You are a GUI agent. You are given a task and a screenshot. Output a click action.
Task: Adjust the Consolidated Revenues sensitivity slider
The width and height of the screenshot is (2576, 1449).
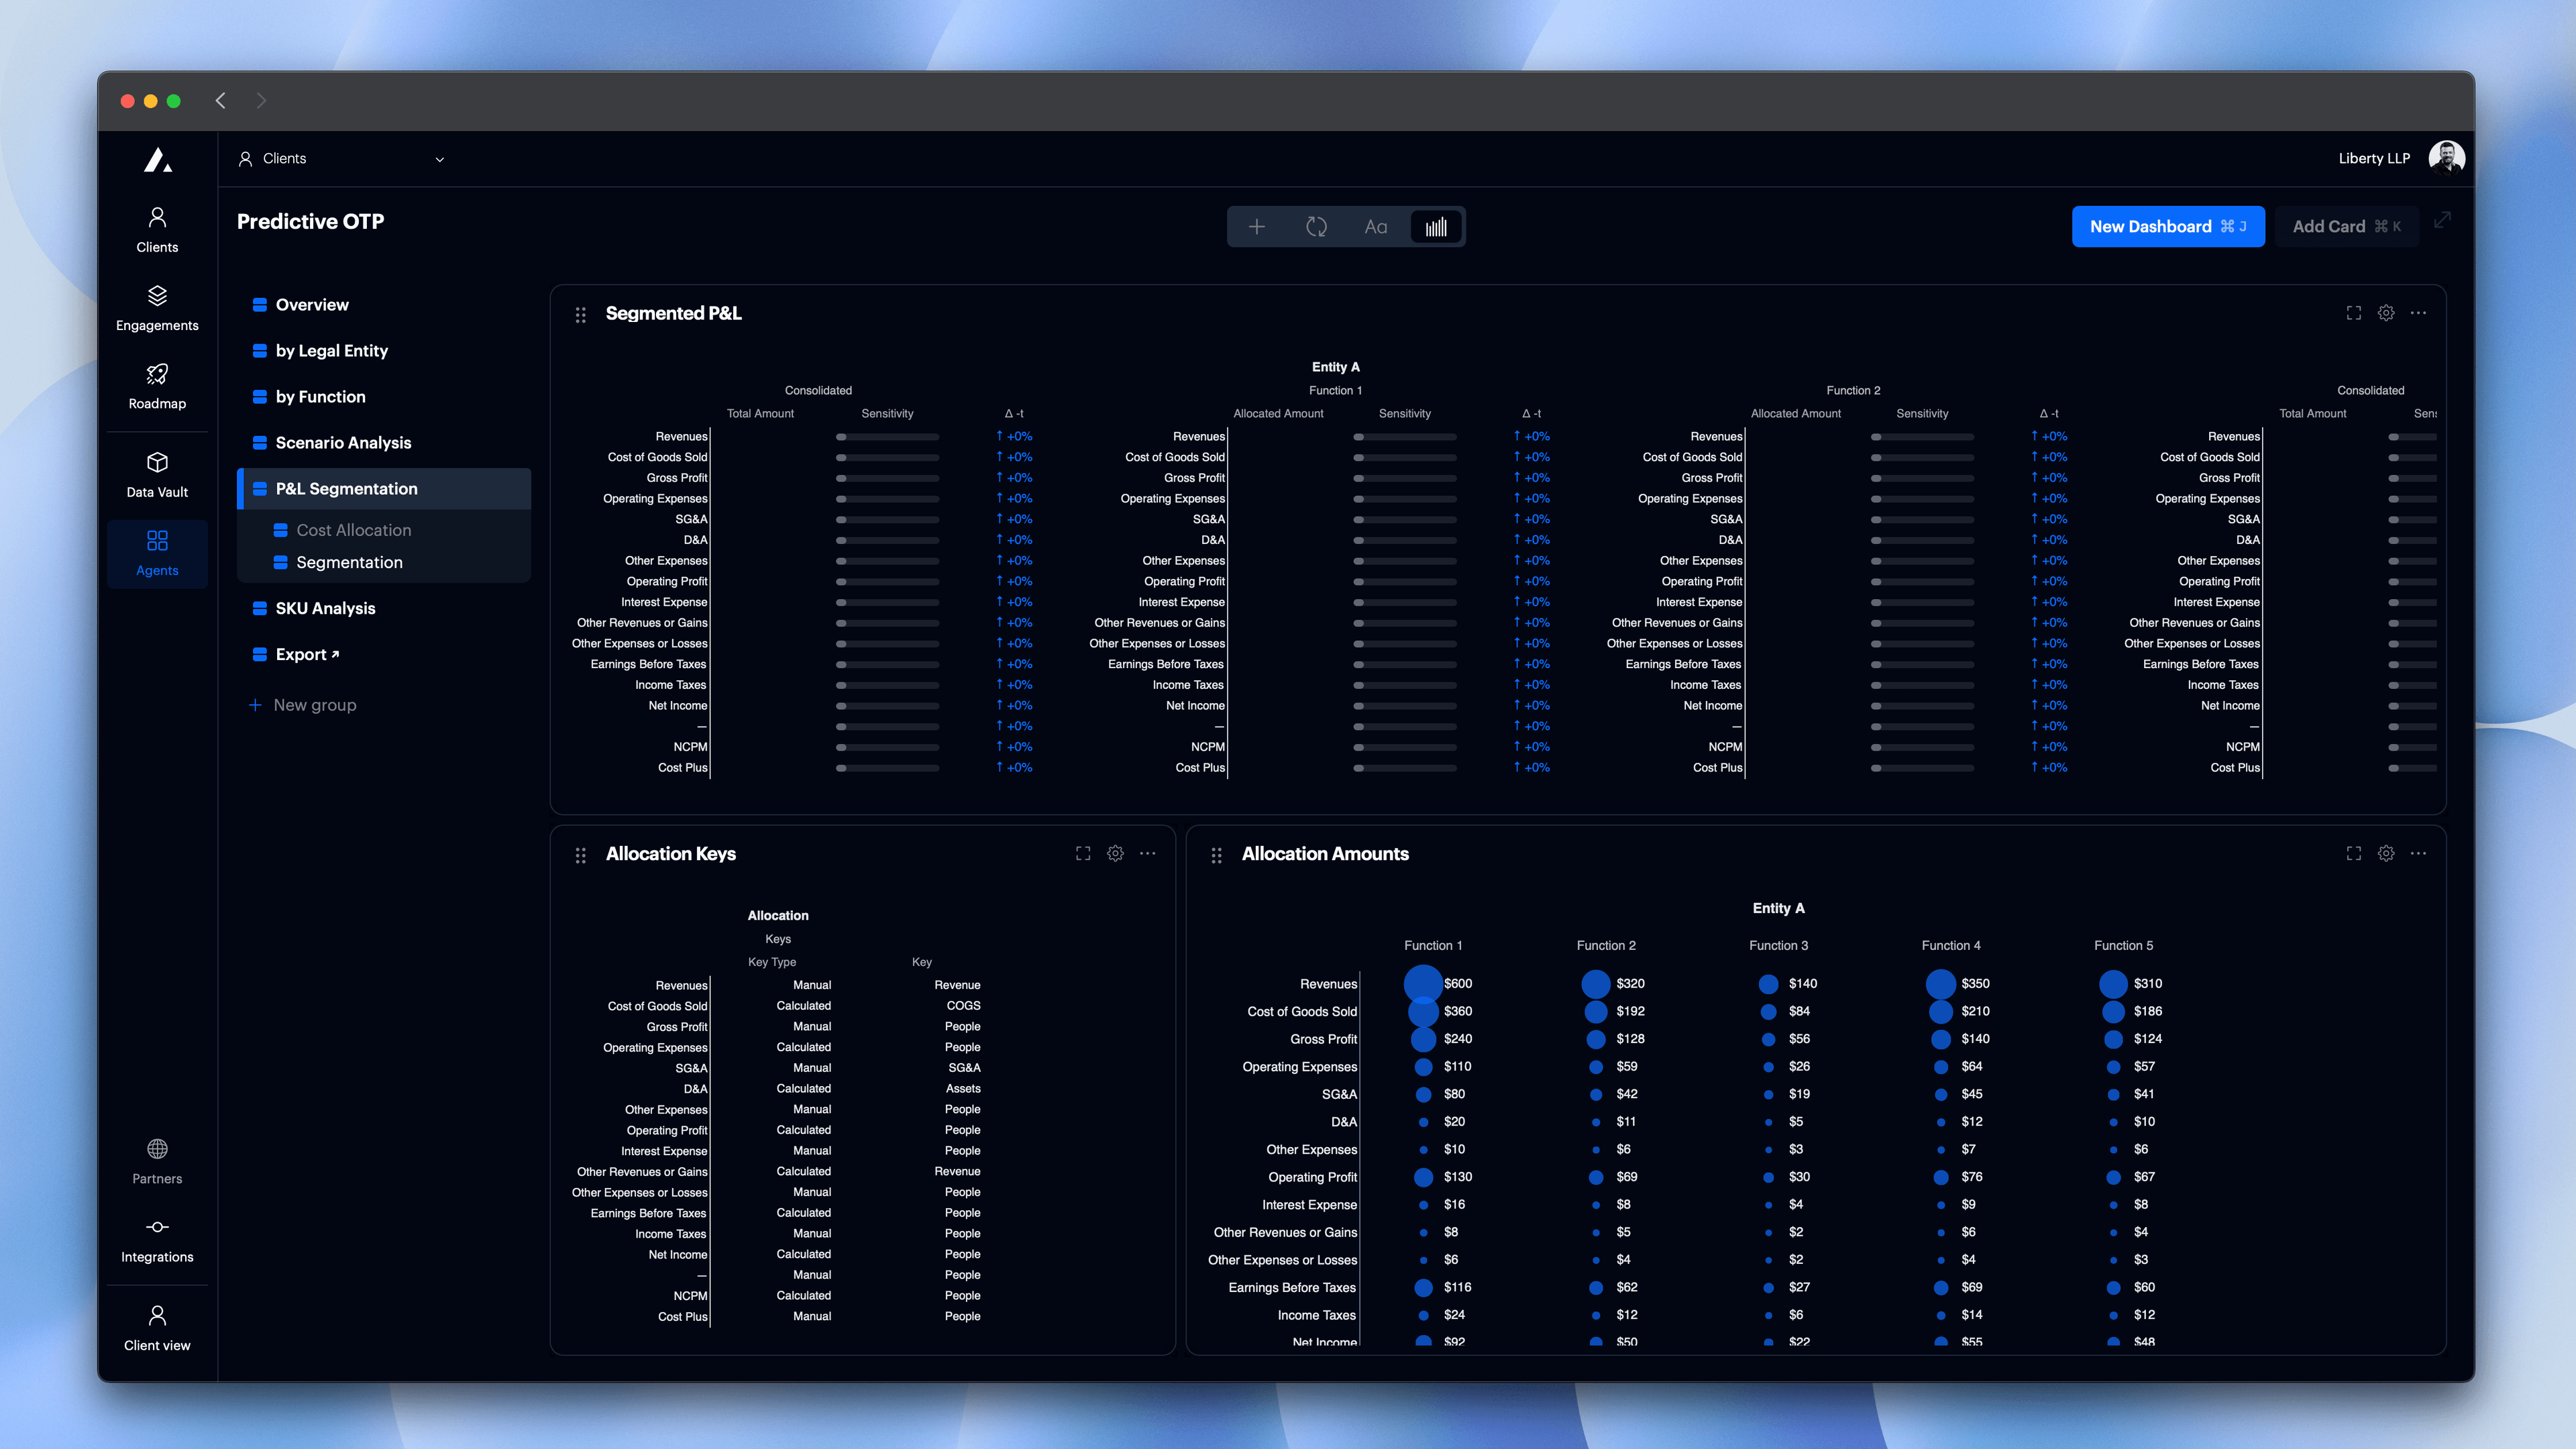coord(842,437)
